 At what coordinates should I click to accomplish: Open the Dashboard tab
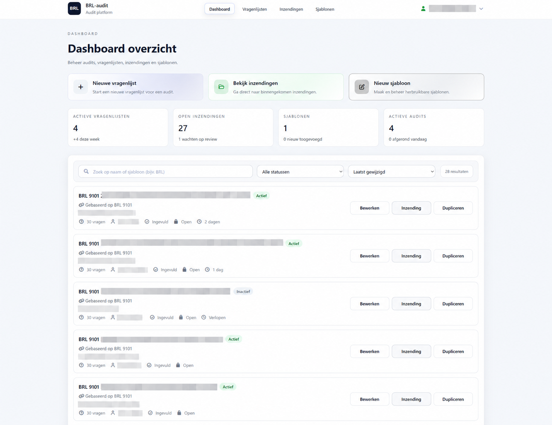[220, 9]
